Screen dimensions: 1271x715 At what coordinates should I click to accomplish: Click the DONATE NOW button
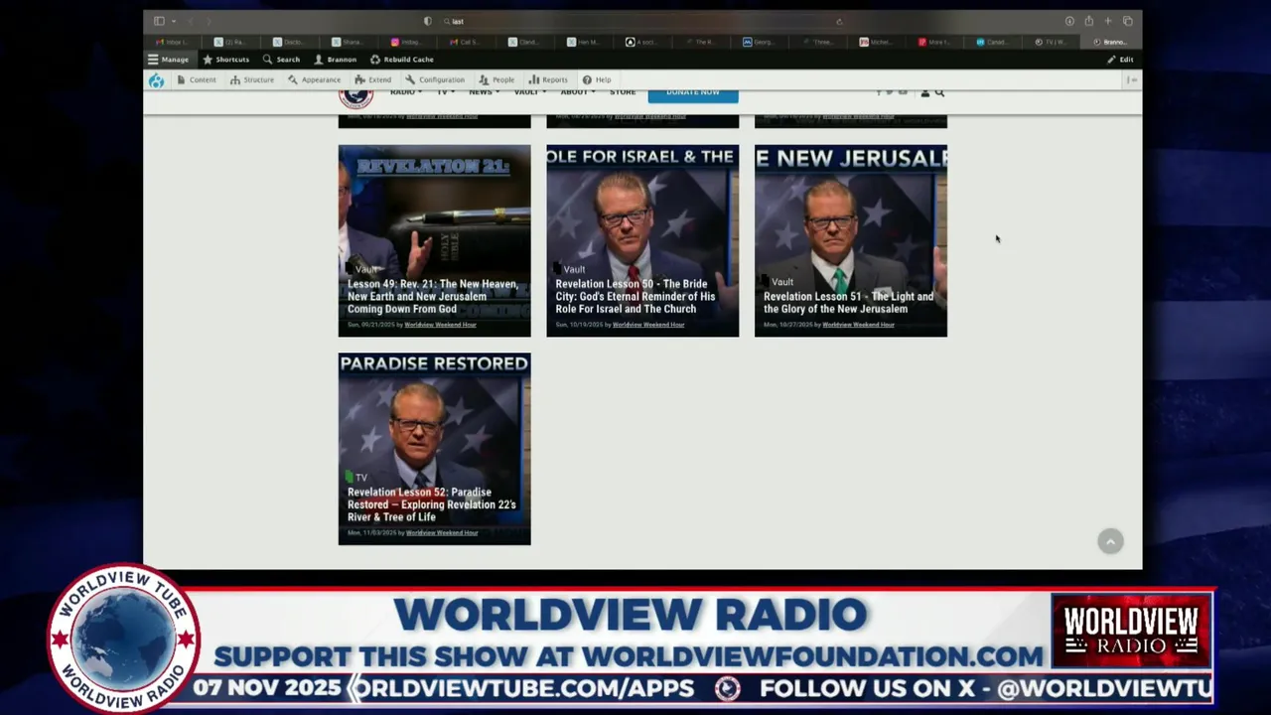tap(693, 93)
